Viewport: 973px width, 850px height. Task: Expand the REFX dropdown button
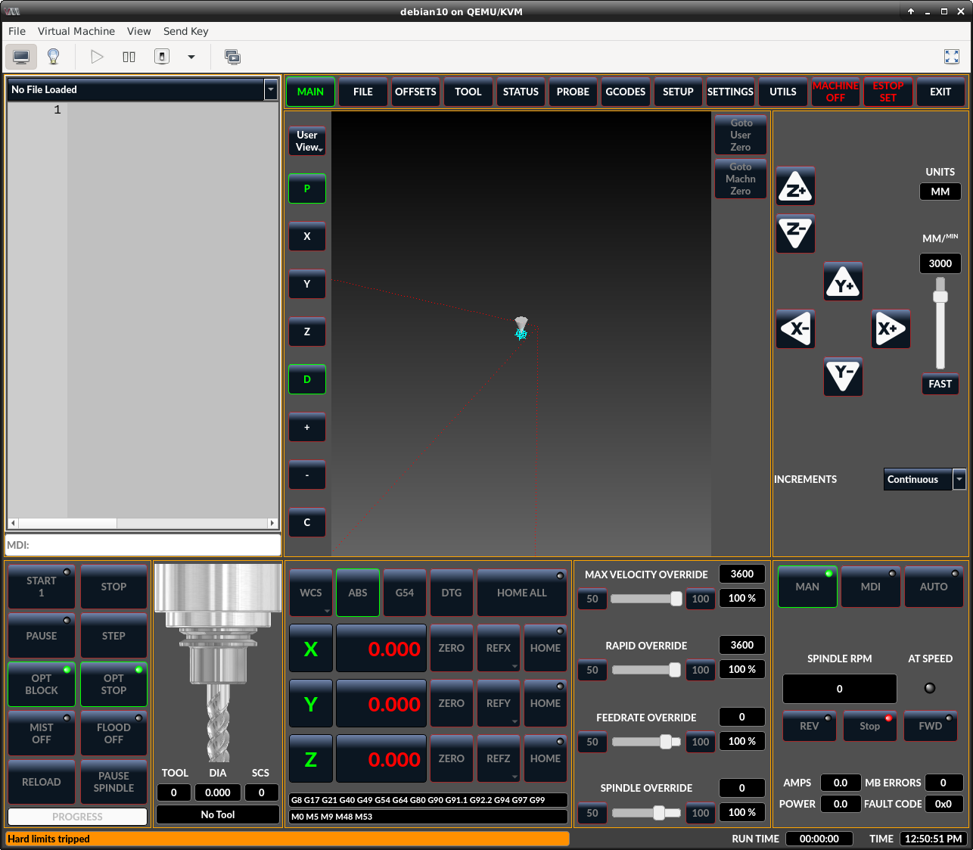(x=499, y=648)
